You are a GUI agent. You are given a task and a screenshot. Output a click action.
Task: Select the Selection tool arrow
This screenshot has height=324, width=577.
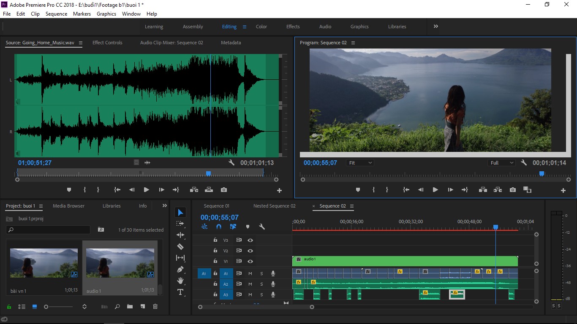point(180,212)
